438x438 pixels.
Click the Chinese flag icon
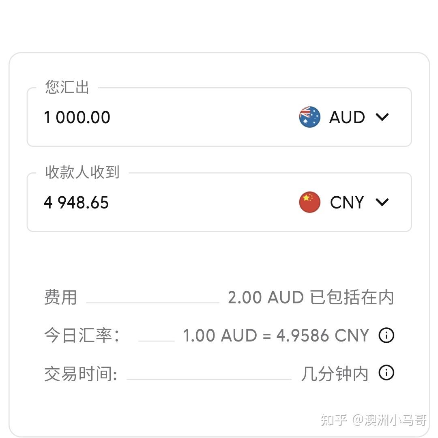[x=309, y=202]
